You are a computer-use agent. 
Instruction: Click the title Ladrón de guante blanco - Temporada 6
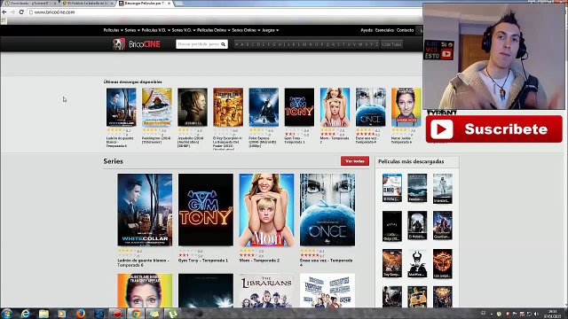coord(143,262)
